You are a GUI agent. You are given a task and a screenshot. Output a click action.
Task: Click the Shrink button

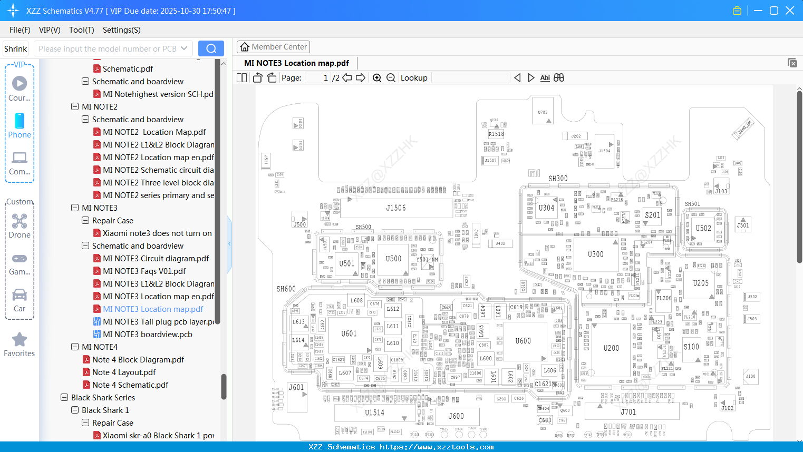coord(15,48)
